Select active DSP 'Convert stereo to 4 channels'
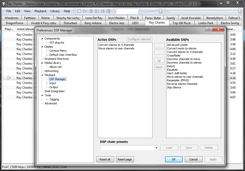Image resolution: width=245 pixels, height=171 pixels. coord(116,45)
